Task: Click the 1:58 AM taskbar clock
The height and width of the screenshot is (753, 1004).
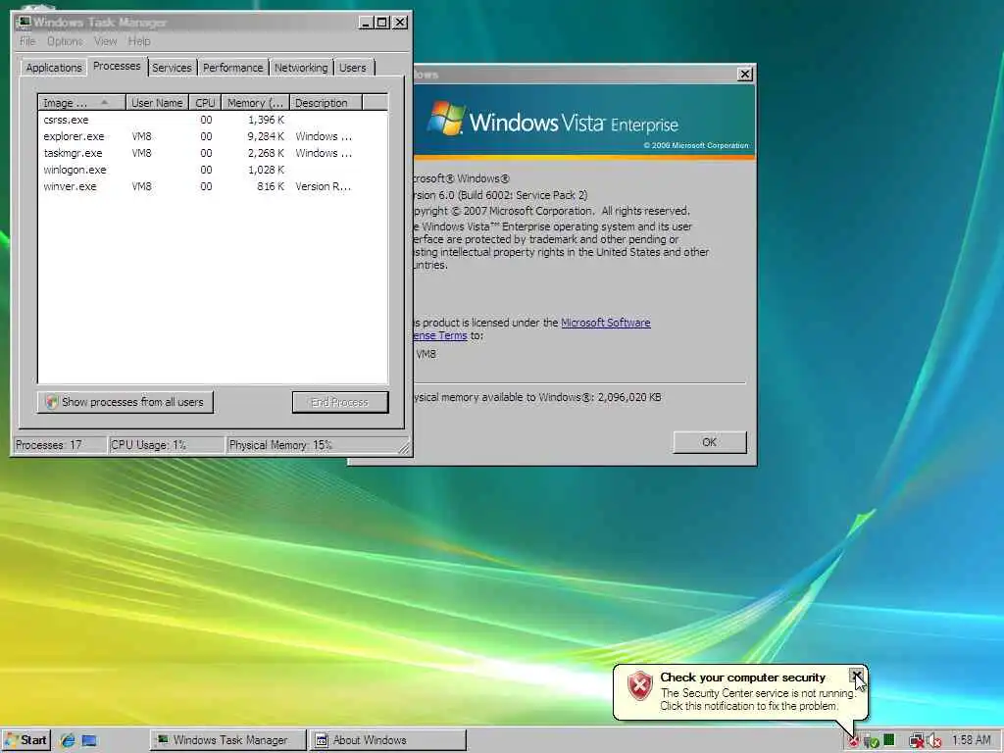Action: click(x=972, y=740)
